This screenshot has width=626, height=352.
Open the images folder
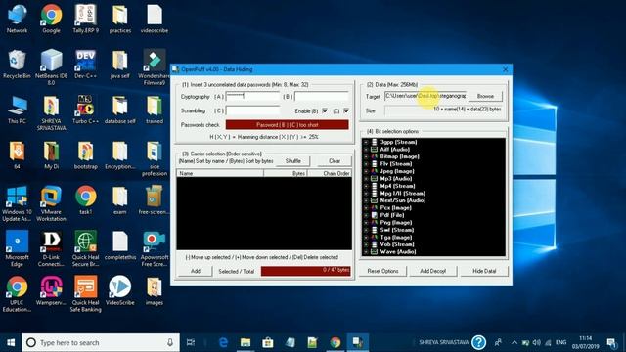[155, 291]
